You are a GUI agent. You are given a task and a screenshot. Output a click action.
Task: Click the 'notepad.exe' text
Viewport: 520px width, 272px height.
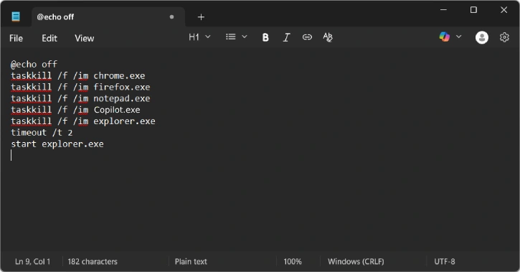[122, 98]
